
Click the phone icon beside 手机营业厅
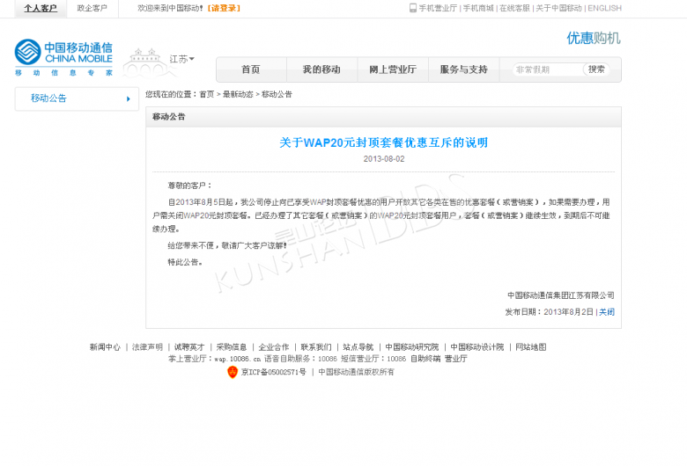(x=413, y=8)
